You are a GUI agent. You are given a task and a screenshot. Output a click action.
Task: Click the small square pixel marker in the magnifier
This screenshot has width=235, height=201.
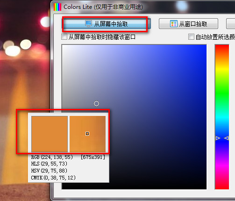click(x=87, y=134)
